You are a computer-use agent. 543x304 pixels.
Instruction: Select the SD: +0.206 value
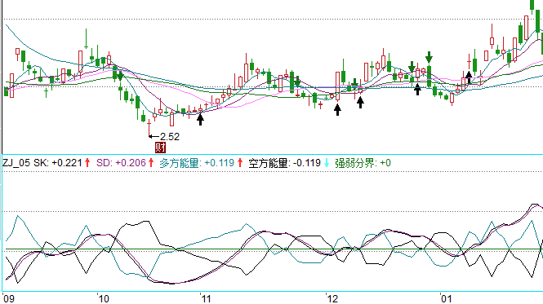tap(121, 163)
